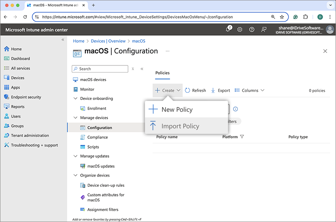Click the Platform column filter icon

(x=242, y=137)
